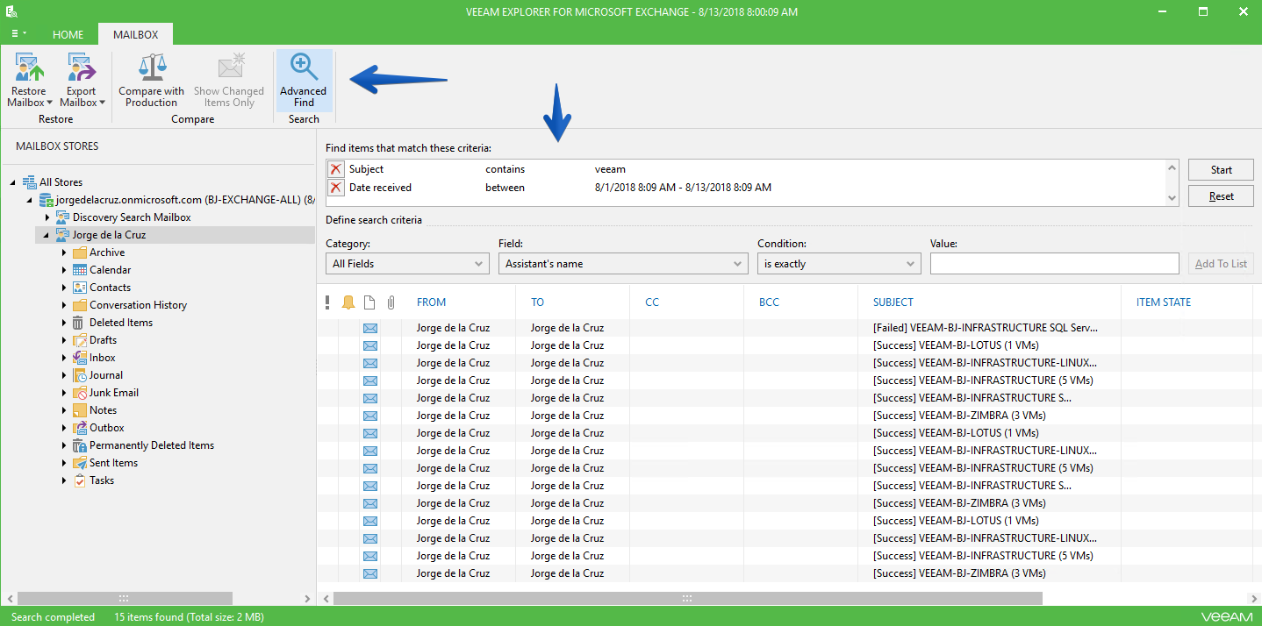Switch to the HOME ribbon tab

pyautogui.click(x=68, y=35)
